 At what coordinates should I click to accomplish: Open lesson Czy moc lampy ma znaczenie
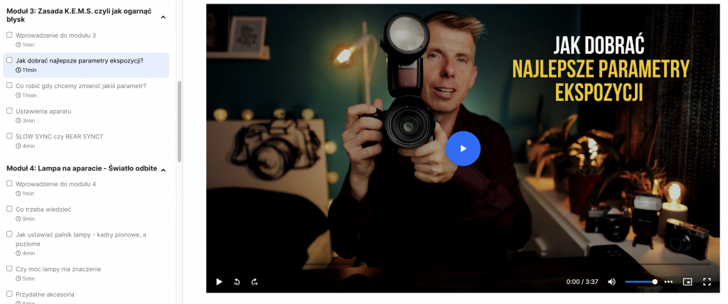[58, 269]
